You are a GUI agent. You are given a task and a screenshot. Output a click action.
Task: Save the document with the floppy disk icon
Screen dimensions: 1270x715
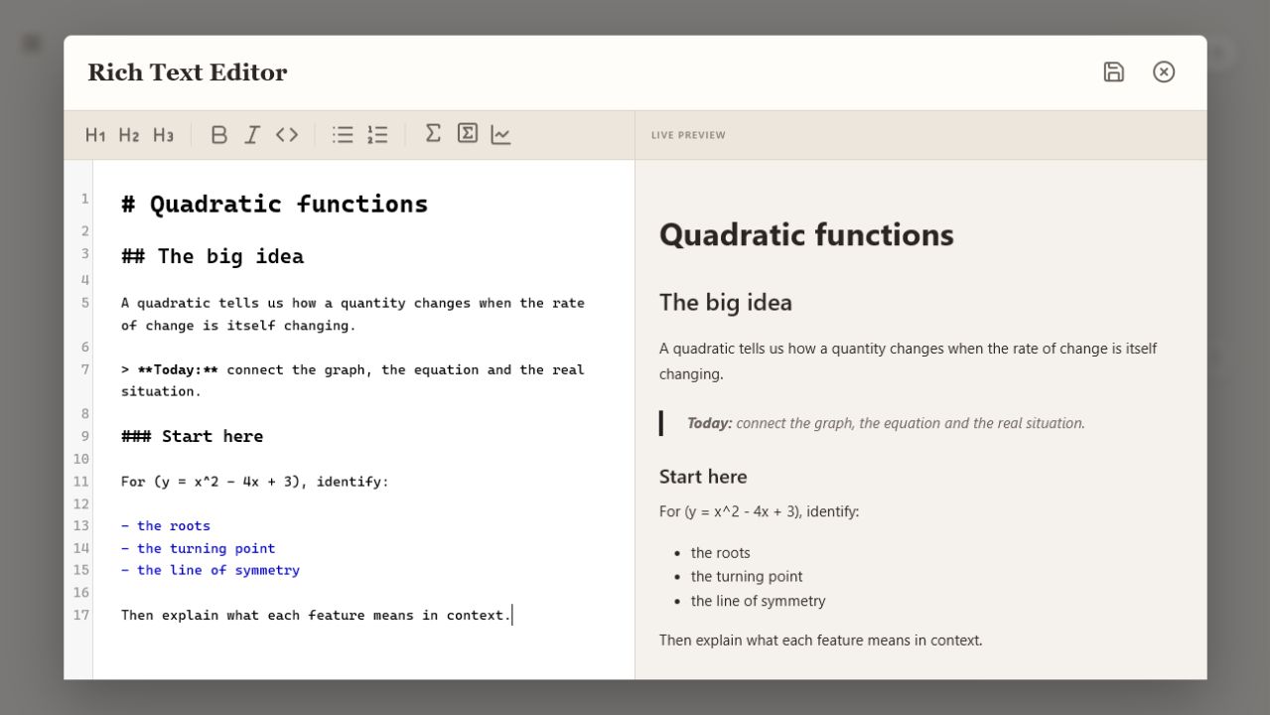[1114, 71]
